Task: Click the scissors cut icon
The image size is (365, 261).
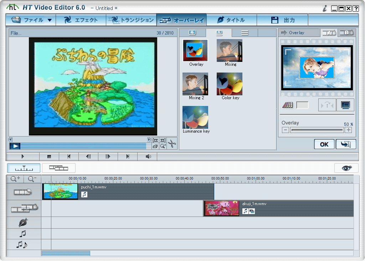Action: [x=172, y=144]
